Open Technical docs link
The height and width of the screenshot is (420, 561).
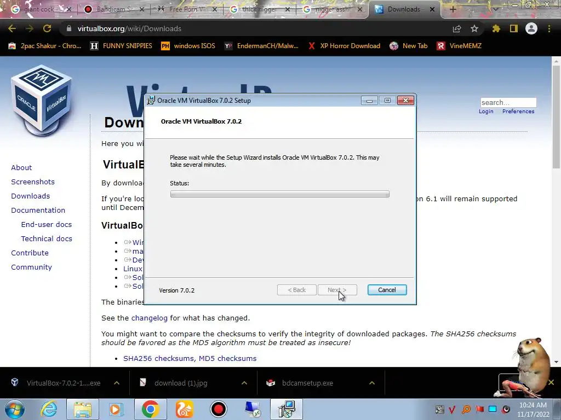tap(47, 238)
